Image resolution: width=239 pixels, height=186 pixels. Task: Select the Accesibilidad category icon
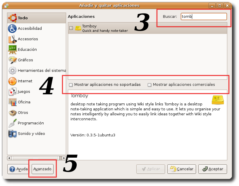pos(12,28)
